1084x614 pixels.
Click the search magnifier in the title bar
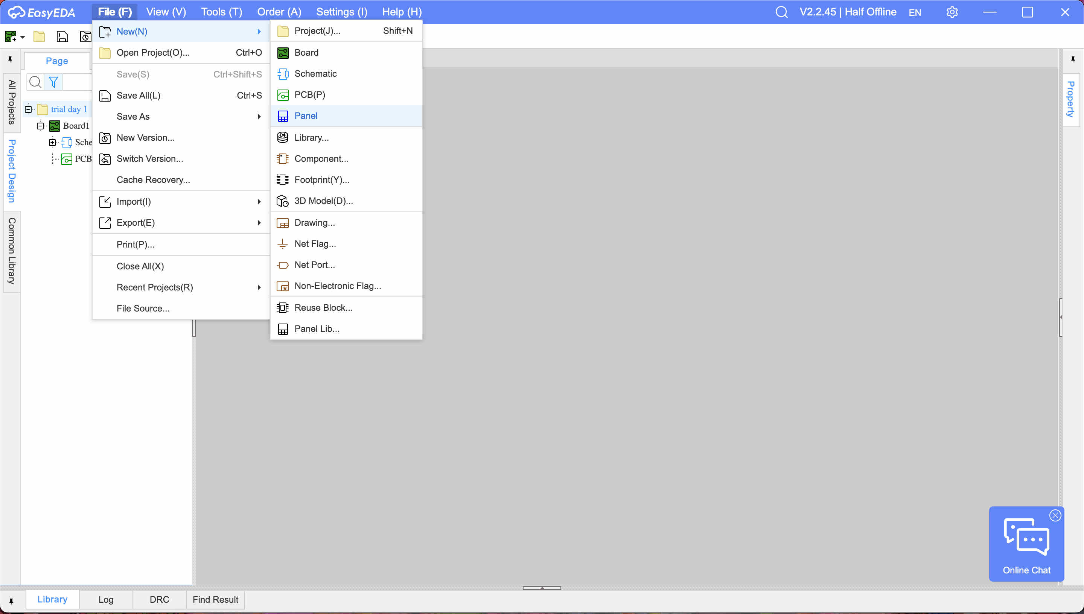click(781, 12)
